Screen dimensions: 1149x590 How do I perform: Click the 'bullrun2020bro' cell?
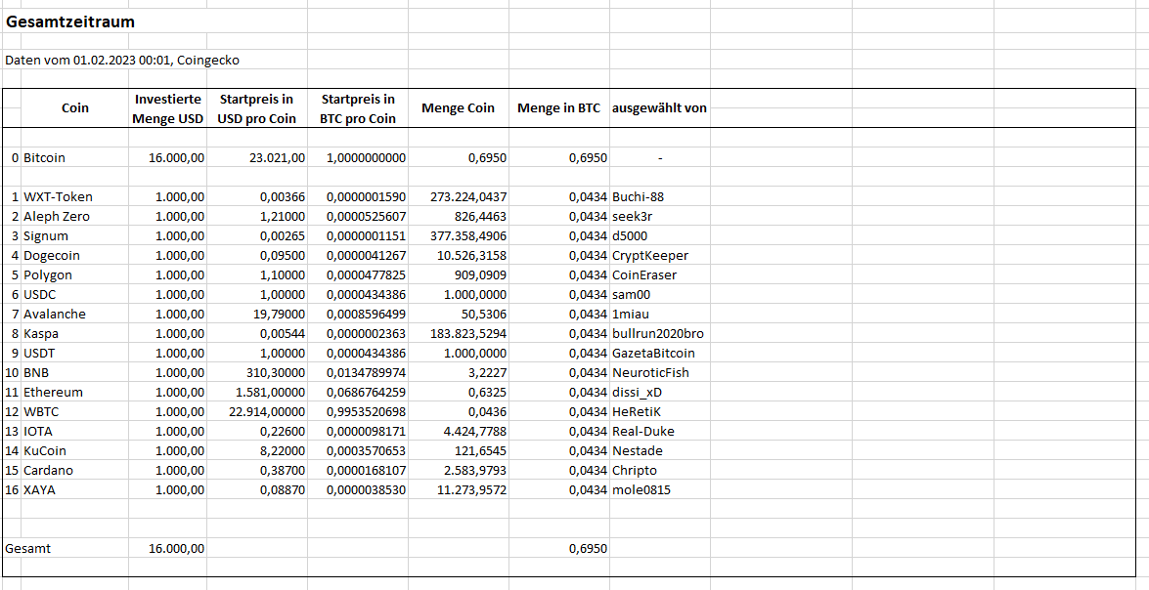[x=659, y=333]
